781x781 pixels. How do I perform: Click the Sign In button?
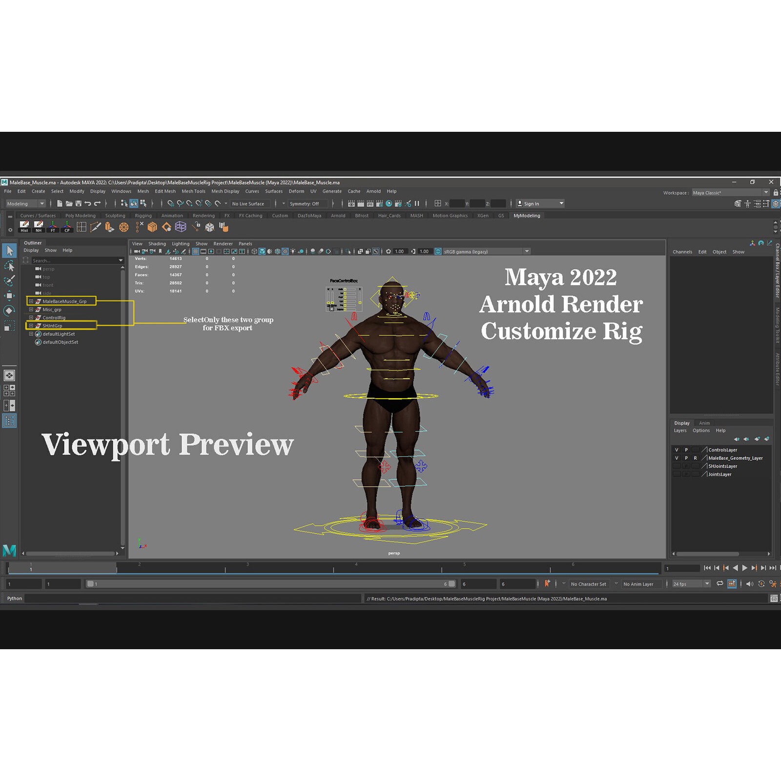point(540,204)
